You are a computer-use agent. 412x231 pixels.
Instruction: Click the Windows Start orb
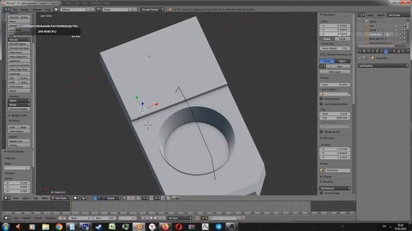pyautogui.click(x=6, y=227)
